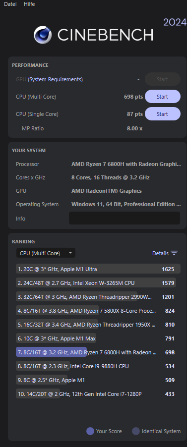The image size is (187, 447).
Task: Start the CPU Multi Core benchmark
Action: (163, 97)
